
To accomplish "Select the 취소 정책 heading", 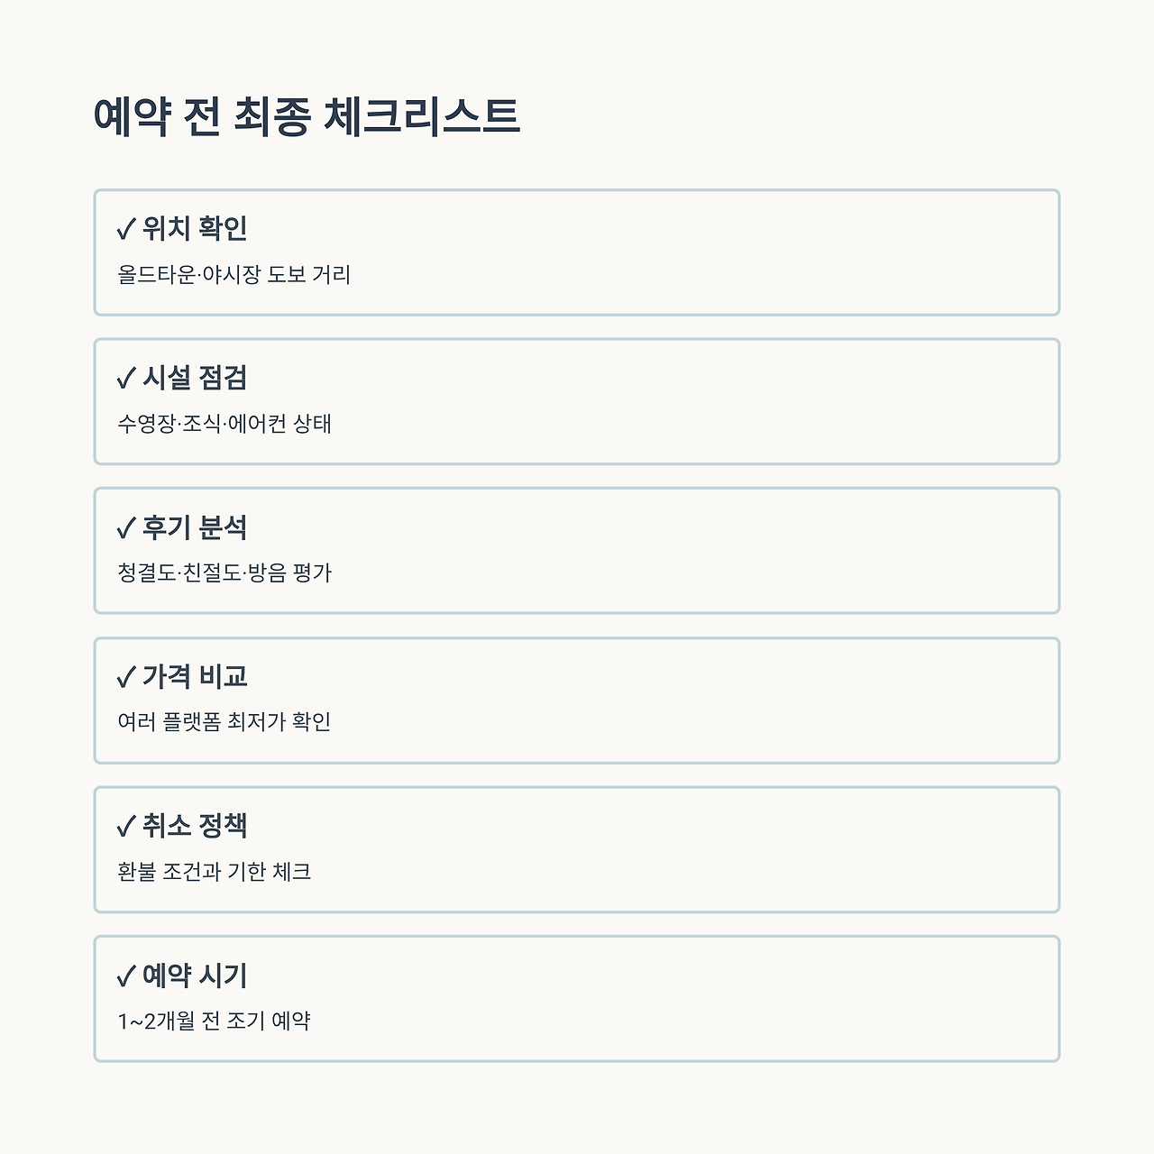I will coord(195,826).
